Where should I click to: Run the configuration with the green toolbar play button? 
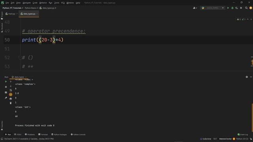pos(228,8)
